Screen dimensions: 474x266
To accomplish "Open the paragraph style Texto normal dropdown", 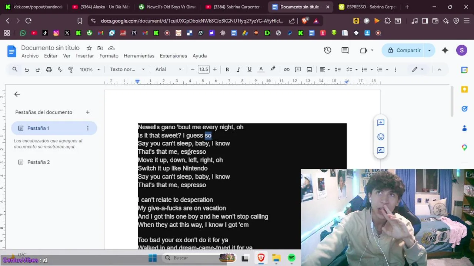I will pyautogui.click(x=127, y=69).
